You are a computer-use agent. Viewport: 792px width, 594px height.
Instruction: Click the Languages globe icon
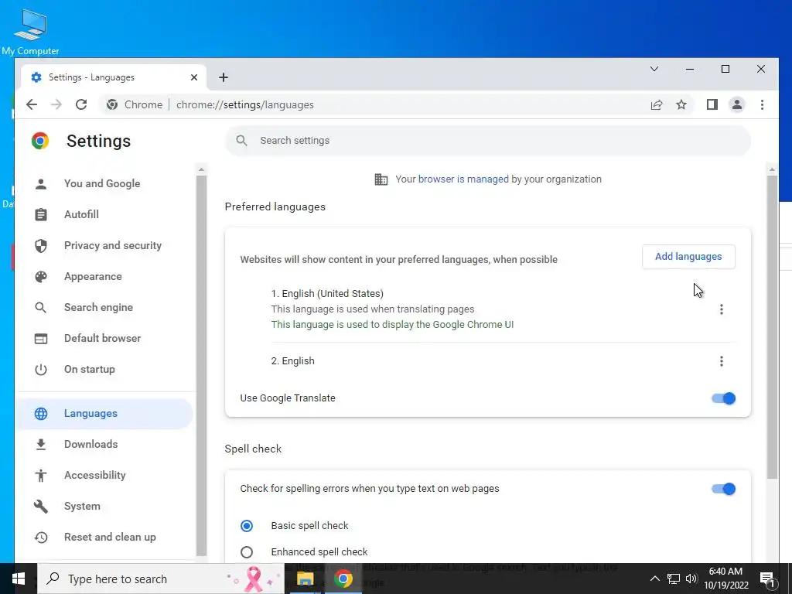(x=41, y=414)
